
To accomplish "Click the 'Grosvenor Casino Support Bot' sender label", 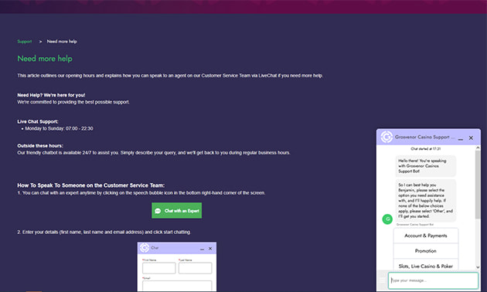I will click(415, 224).
